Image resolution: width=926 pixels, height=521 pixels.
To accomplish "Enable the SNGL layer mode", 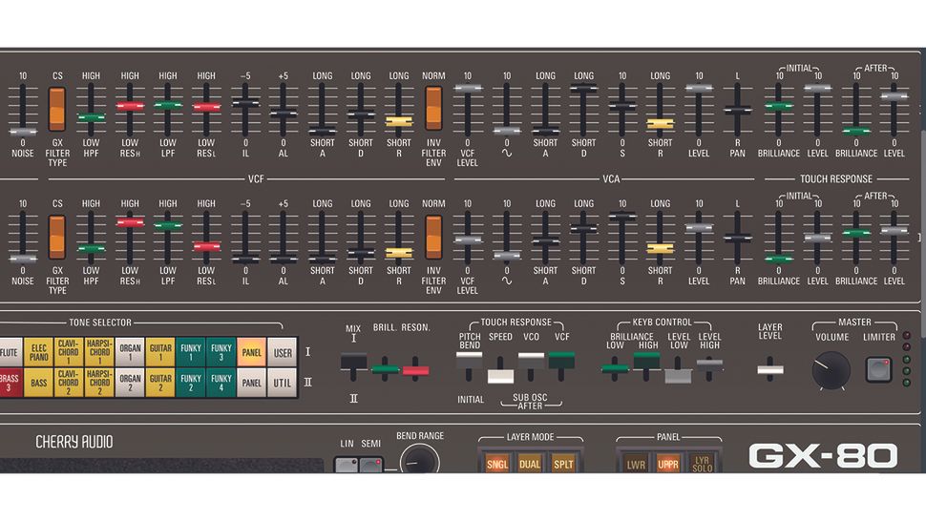I will 497,464.
